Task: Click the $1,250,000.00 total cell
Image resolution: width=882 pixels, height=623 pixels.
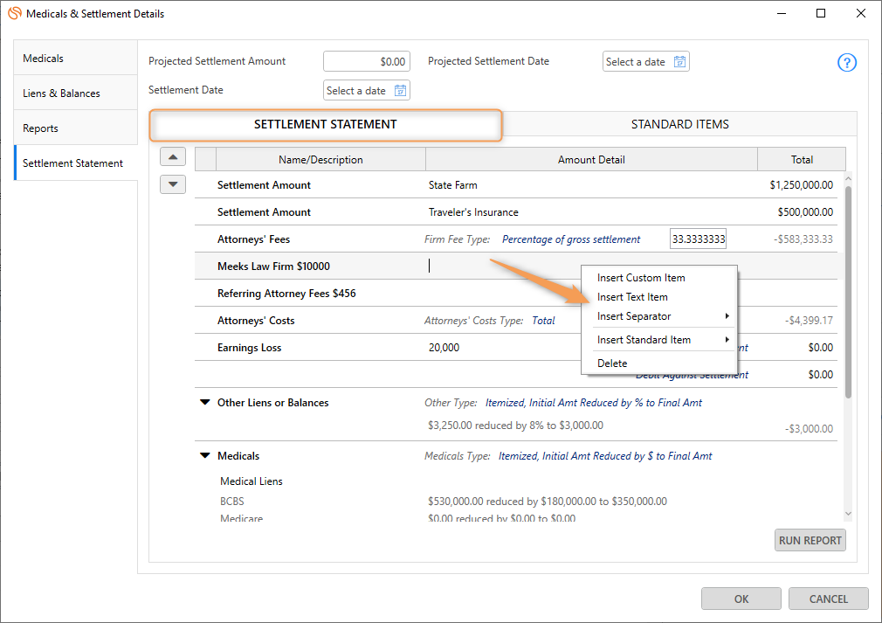Action: click(801, 184)
